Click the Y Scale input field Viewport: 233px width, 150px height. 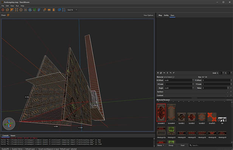(216, 84)
